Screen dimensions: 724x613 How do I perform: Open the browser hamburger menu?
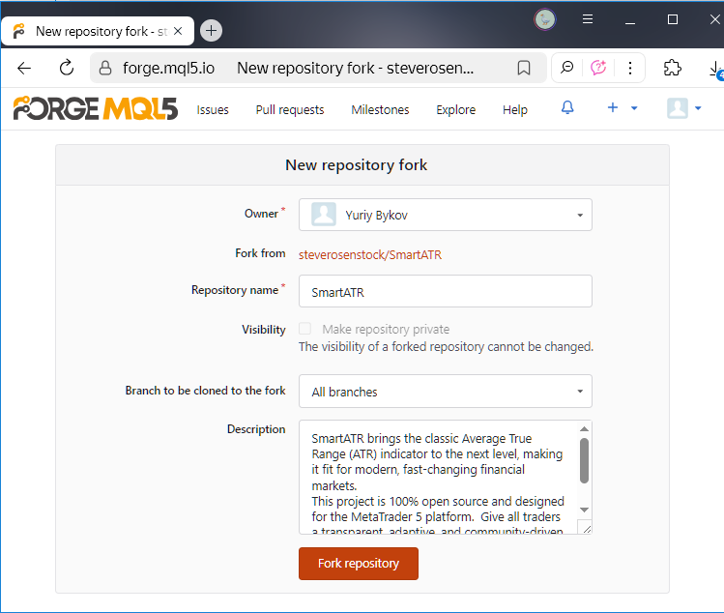coord(588,19)
